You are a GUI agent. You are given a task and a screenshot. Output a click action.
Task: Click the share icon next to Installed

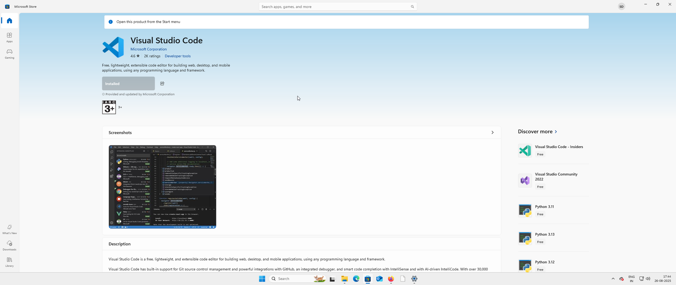point(162,83)
